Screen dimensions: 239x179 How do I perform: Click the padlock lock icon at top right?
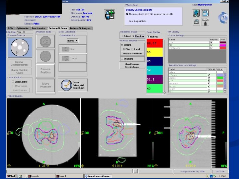(x=205, y=13)
